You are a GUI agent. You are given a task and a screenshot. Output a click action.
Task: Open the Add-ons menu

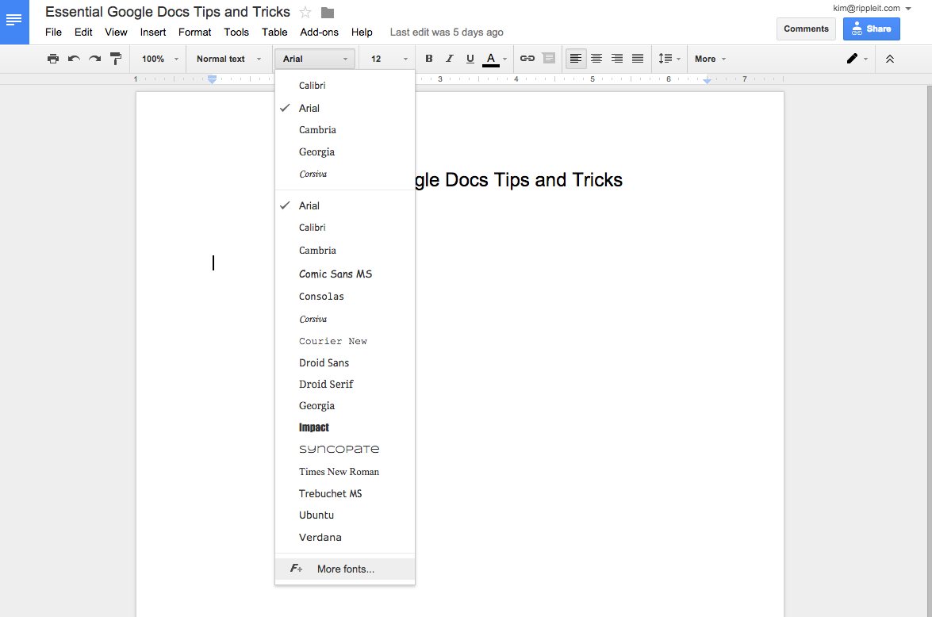coord(319,32)
